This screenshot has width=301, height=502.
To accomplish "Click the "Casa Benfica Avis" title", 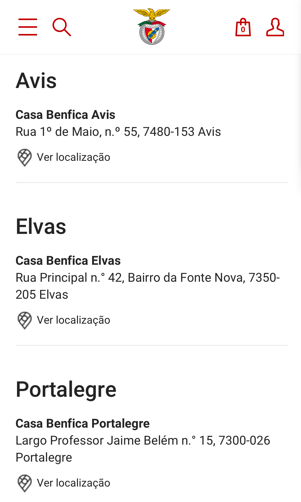I will click(x=65, y=115).
